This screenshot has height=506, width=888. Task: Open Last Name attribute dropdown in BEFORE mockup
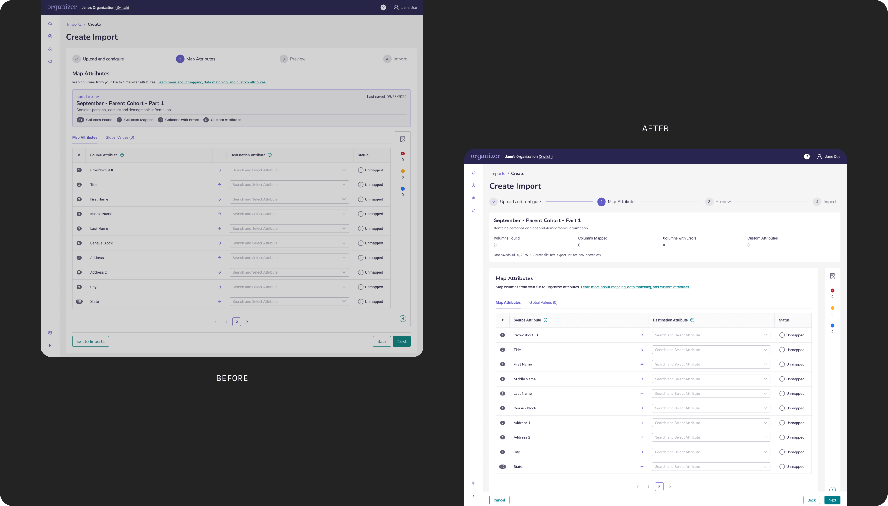coord(289,229)
